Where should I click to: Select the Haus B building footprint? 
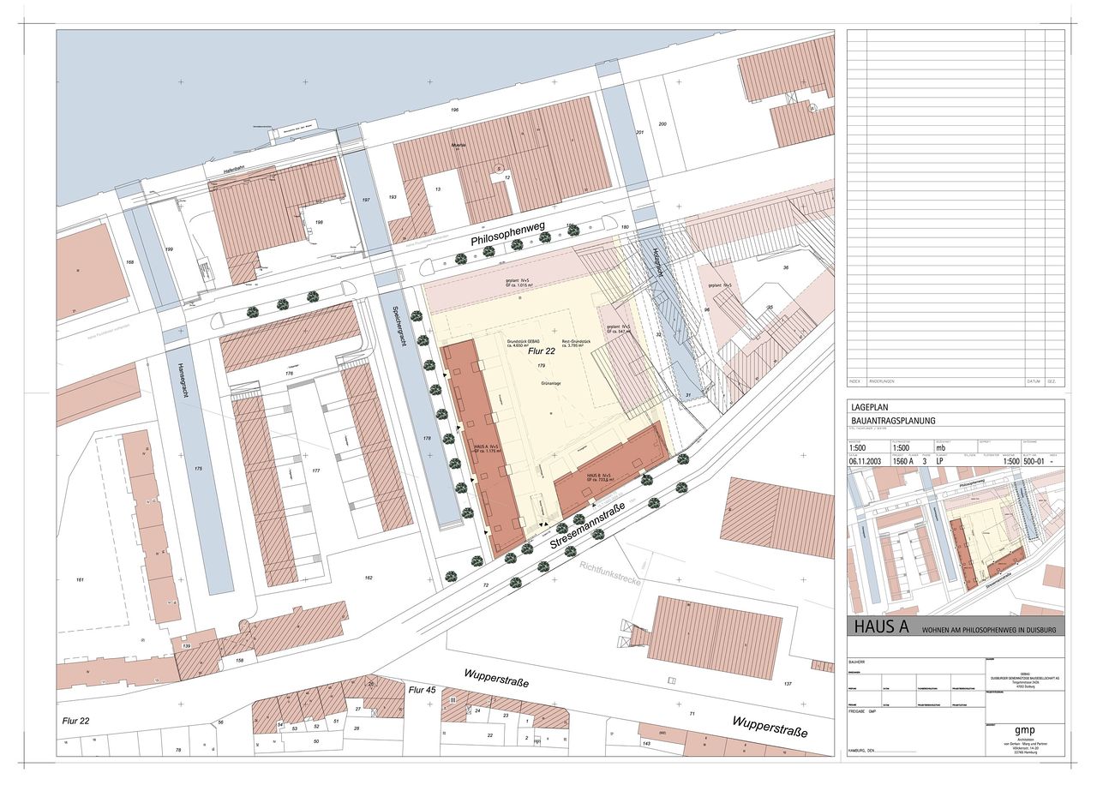tap(608, 476)
